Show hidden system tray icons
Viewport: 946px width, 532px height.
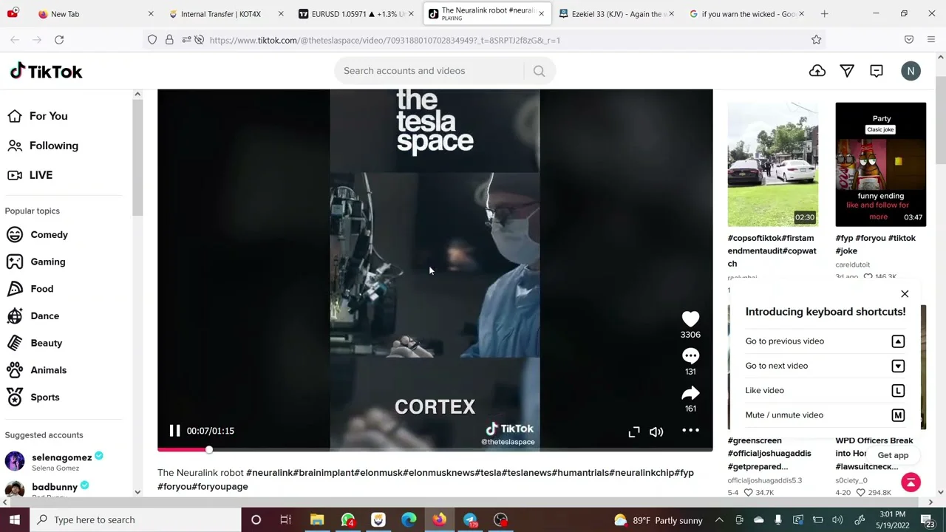click(719, 519)
